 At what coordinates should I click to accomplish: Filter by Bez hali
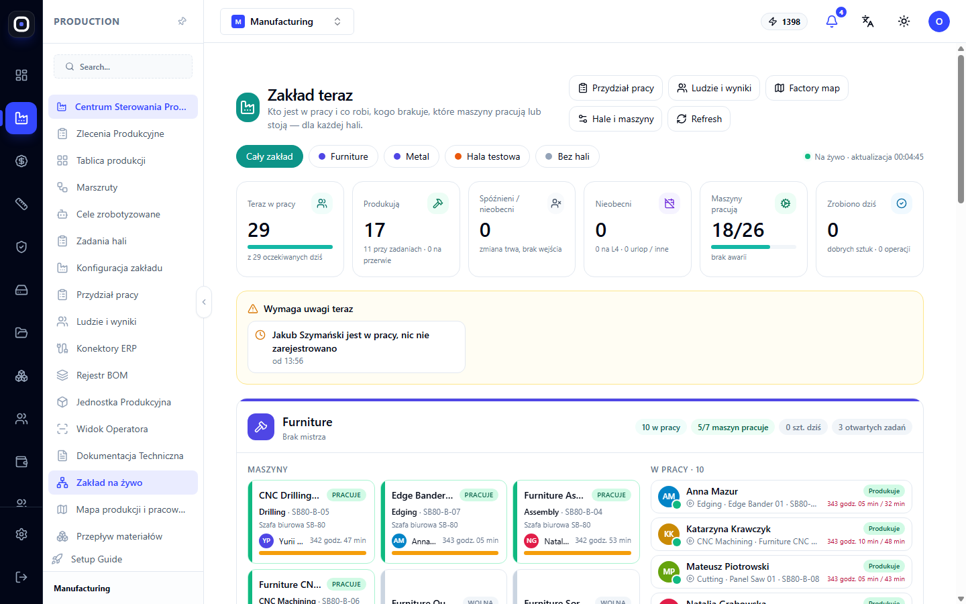[568, 156]
